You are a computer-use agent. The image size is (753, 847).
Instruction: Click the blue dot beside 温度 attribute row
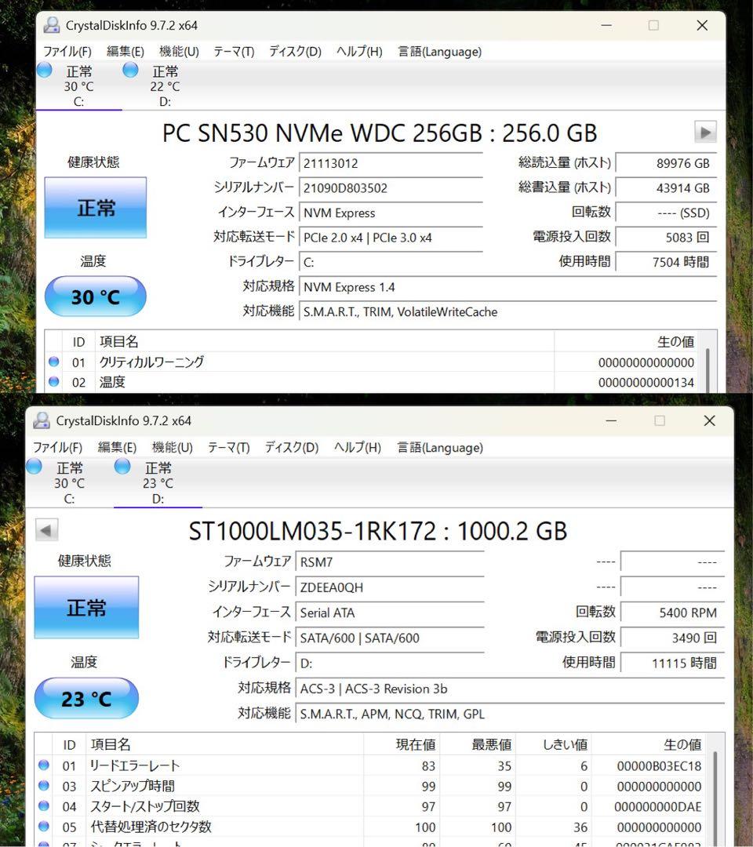pyautogui.click(x=53, y=382)
